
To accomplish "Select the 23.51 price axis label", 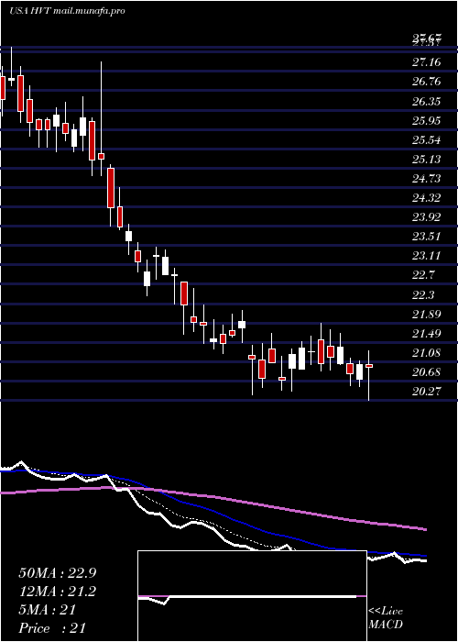I will (x=427, y=237).
